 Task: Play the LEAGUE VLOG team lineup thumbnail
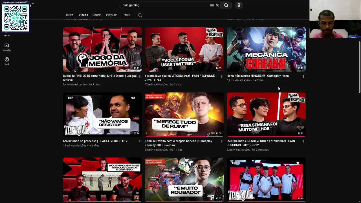coord(266,180)
